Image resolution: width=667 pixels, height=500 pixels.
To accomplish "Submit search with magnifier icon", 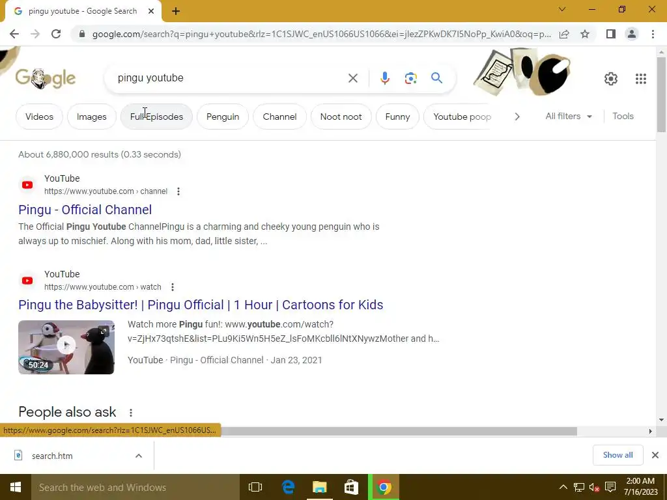I will point(436,78).
